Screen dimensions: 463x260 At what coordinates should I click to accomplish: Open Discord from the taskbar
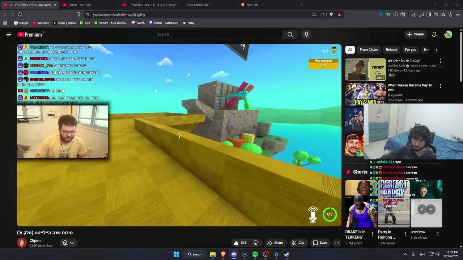click(234, 254)
